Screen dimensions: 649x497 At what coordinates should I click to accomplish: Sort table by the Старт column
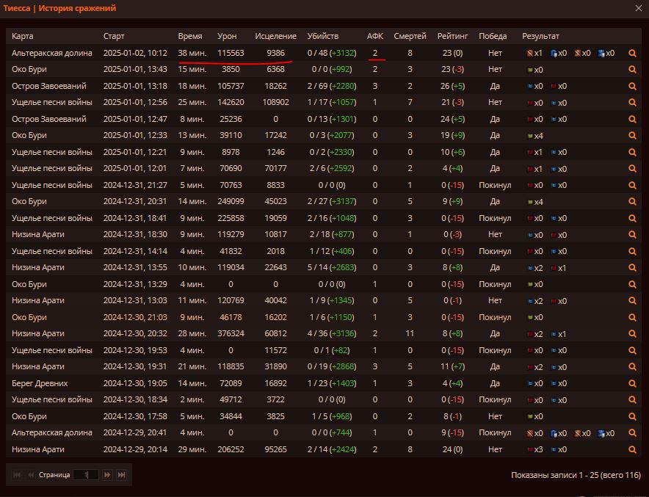click(x=114, y=36)
